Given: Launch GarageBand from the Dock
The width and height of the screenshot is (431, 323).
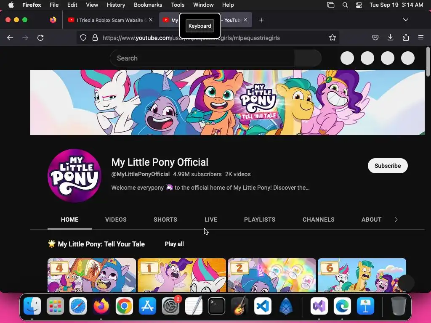Looking at the screenshot, I should (239, 306).
